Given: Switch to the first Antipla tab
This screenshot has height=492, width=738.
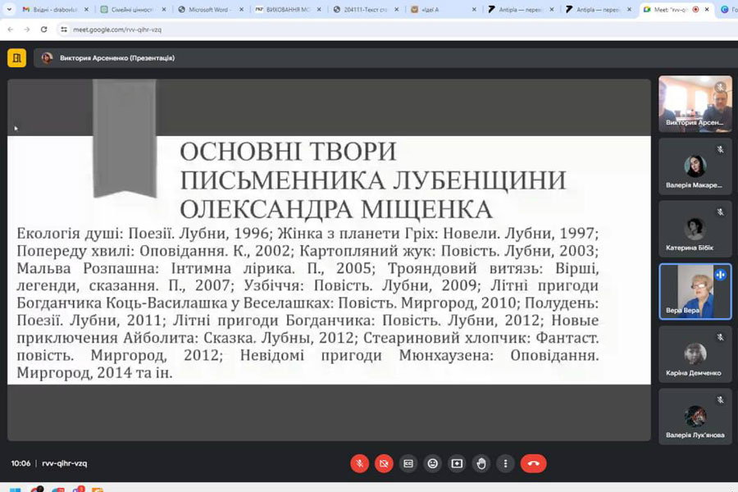Looking at the screenshot, I should tap(521, 9).
